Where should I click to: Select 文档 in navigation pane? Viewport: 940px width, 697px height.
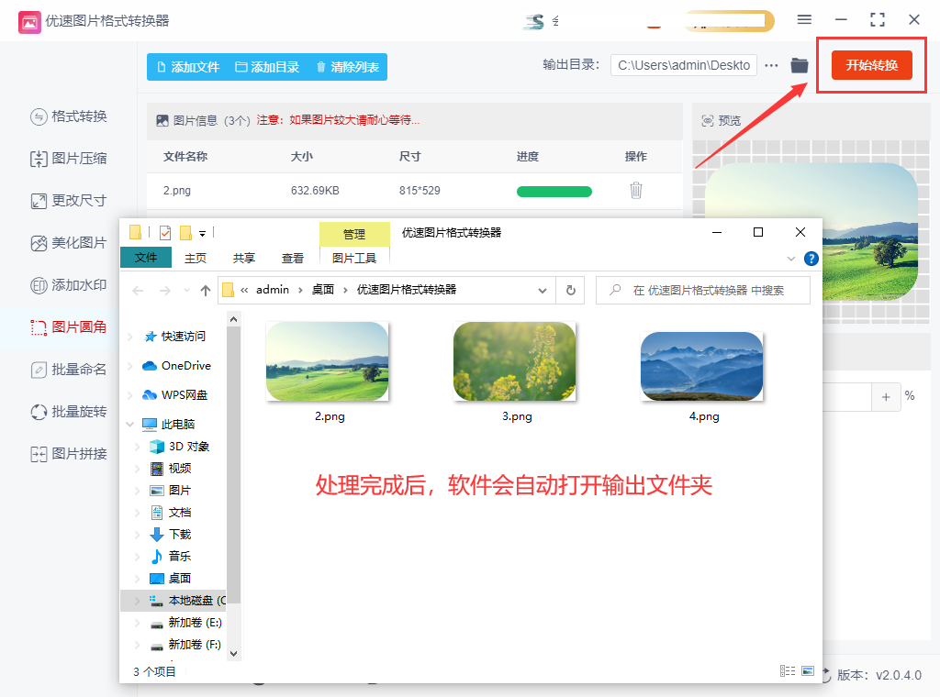point(171,513)
